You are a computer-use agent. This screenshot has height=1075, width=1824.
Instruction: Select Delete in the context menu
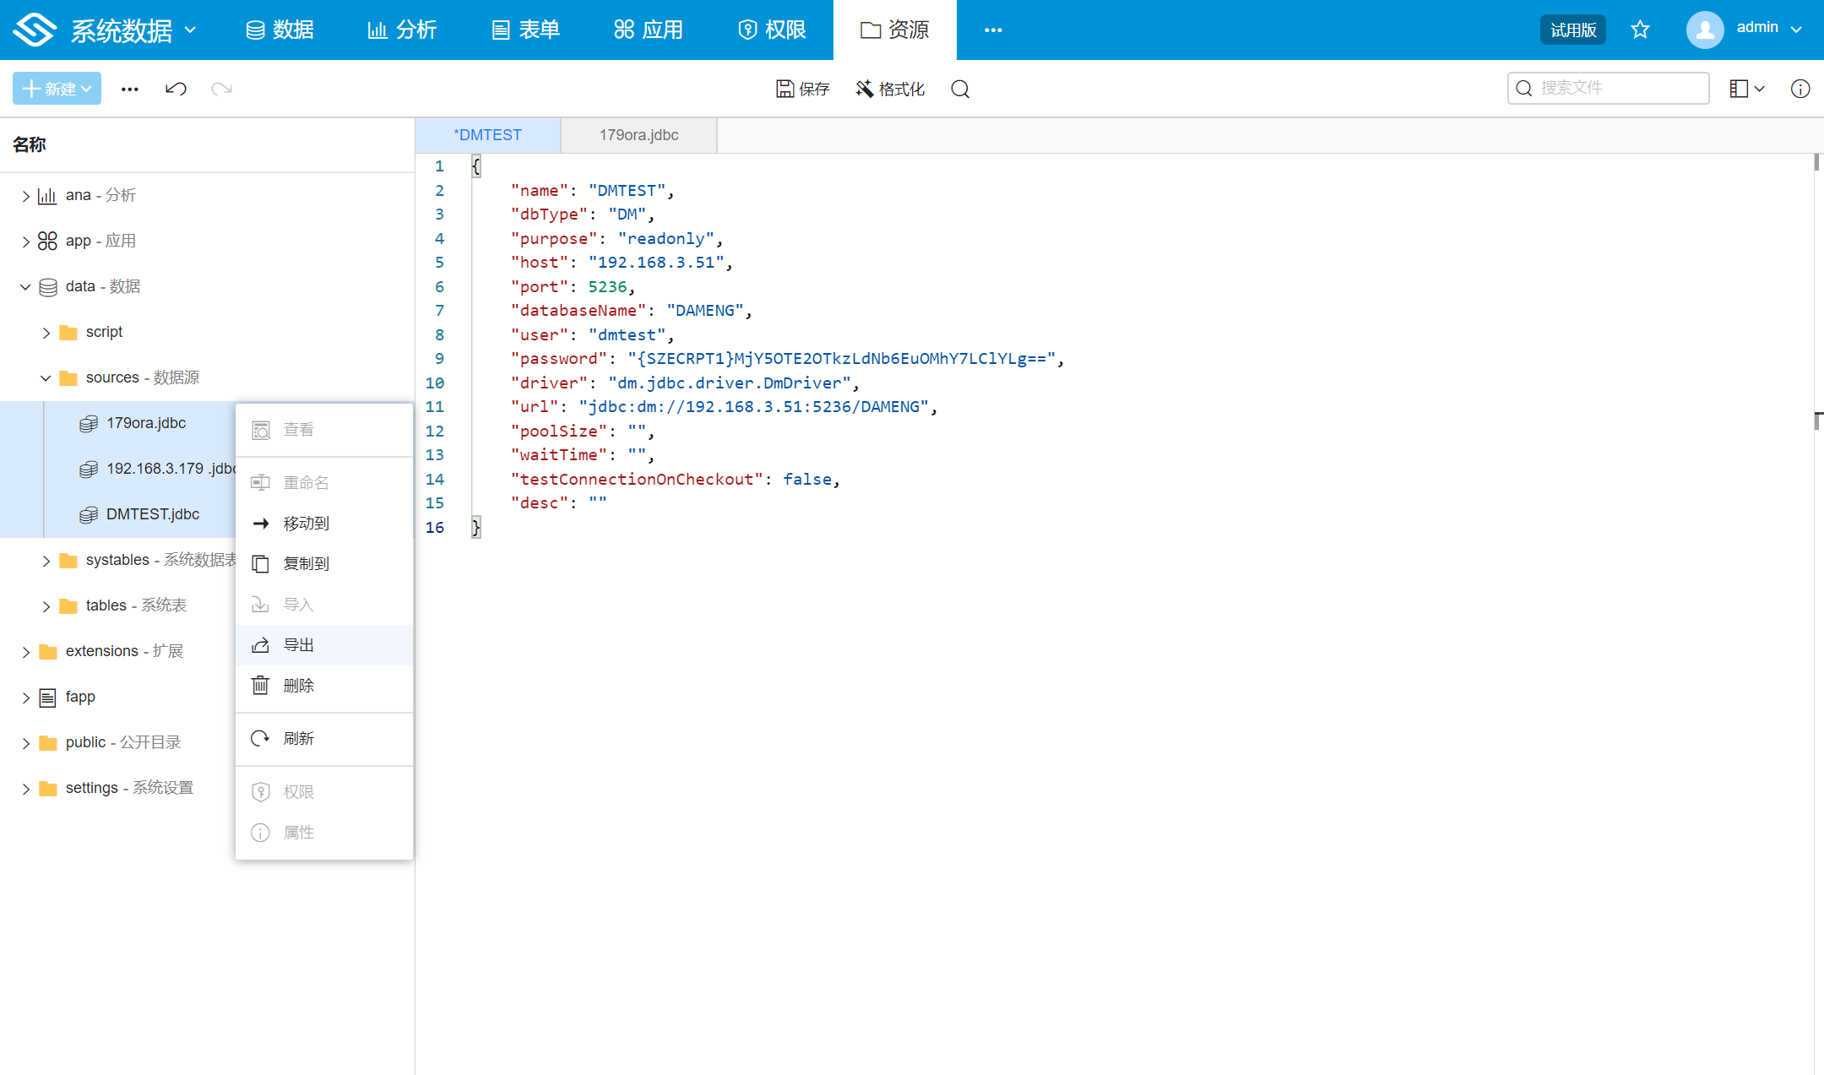[x=299, y=686]
